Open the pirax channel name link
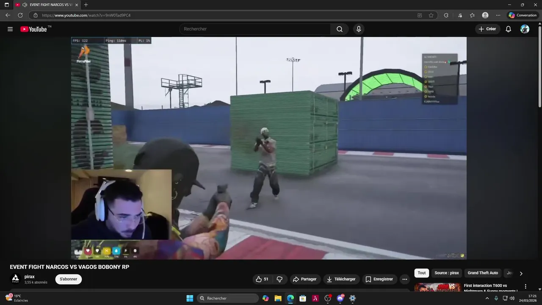The width and height of the screenshot is (542, 305). pyautogui.click(x=30, y=277)
